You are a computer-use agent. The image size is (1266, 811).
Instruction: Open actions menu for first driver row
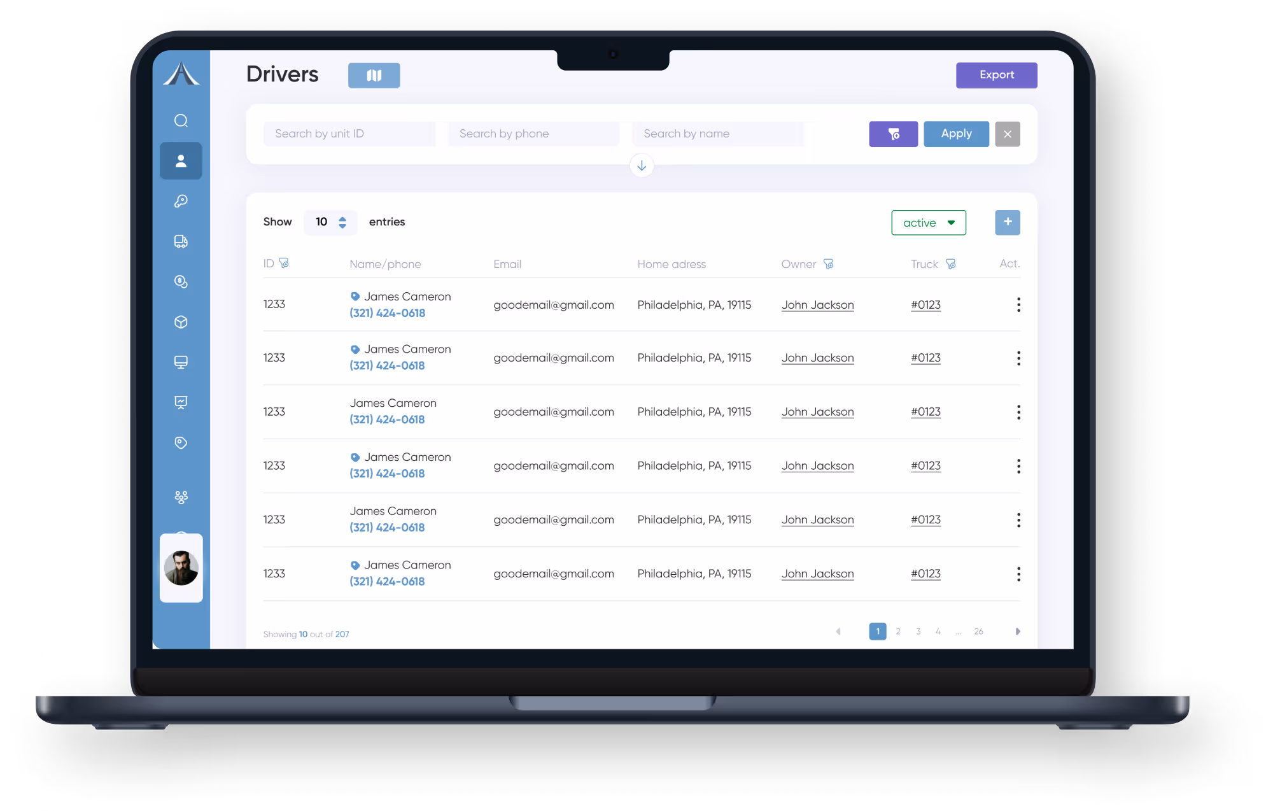(x=1018, y=305)
